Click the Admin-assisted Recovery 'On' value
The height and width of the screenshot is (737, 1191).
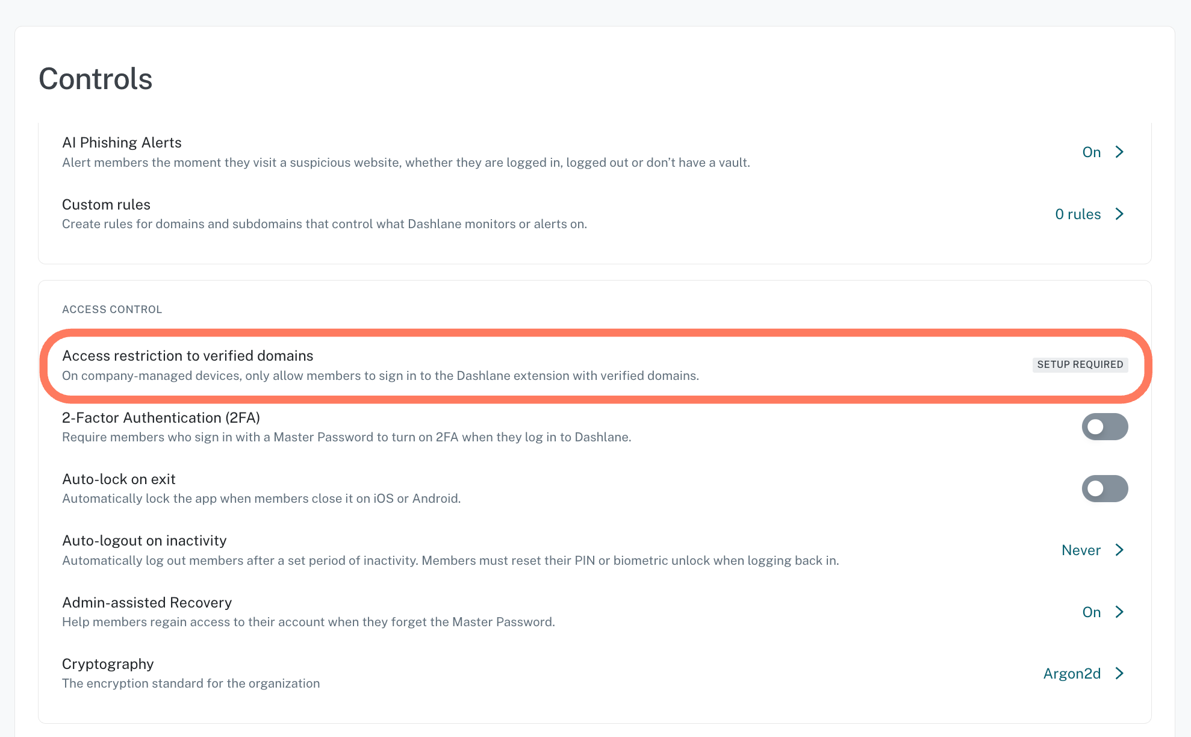(x=1092, y=612)
